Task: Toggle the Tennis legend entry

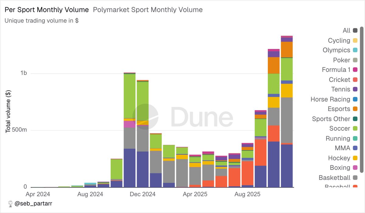Action: click(x=344, y=89)
